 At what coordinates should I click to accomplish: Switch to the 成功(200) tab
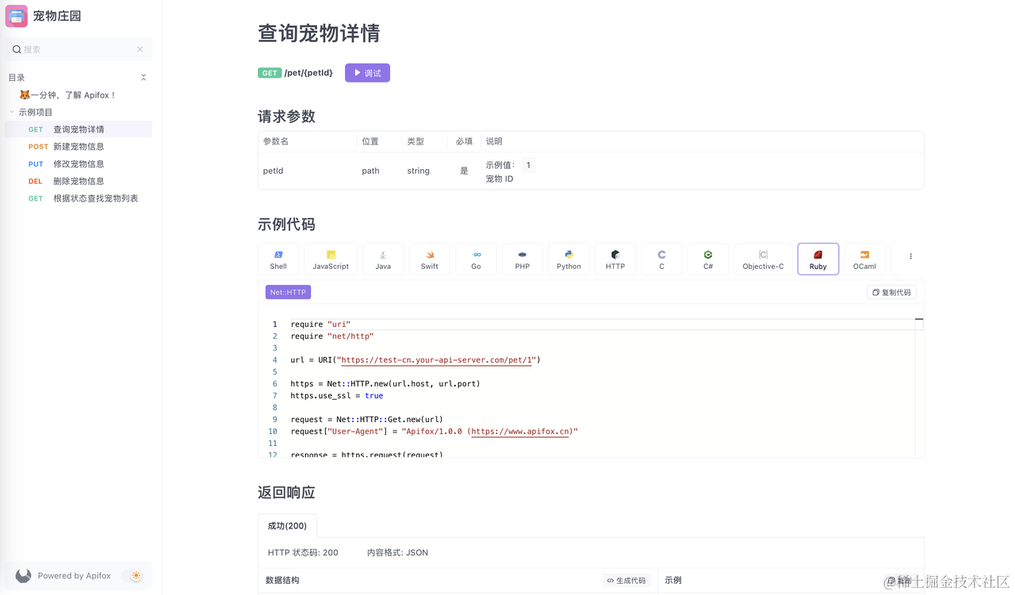(287, 525)
